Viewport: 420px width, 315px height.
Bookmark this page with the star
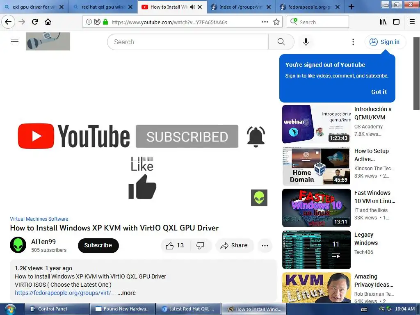[276, 22]
